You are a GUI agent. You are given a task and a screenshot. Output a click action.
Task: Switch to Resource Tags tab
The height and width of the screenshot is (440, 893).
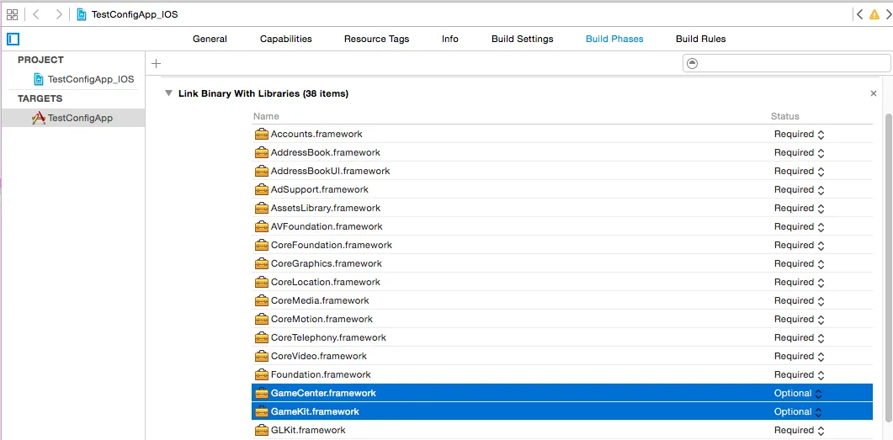click(376, 39)
